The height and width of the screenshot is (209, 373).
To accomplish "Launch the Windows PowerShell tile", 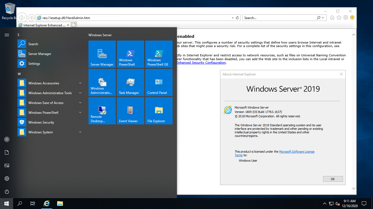I will pyautogui.click(x=131, y=54).
